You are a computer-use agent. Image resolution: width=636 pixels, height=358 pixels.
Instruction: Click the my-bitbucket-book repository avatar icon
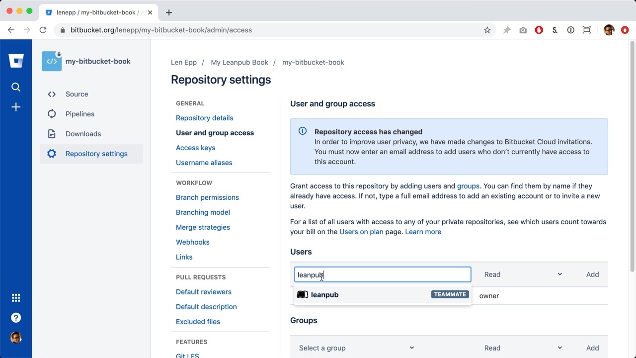pos(52,61)
